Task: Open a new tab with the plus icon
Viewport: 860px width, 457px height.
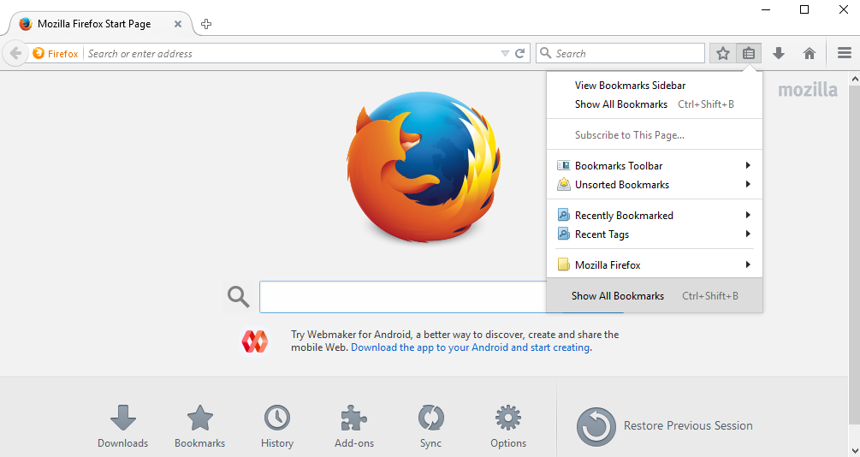Action: pyautogui.click(x=206, y=24)
